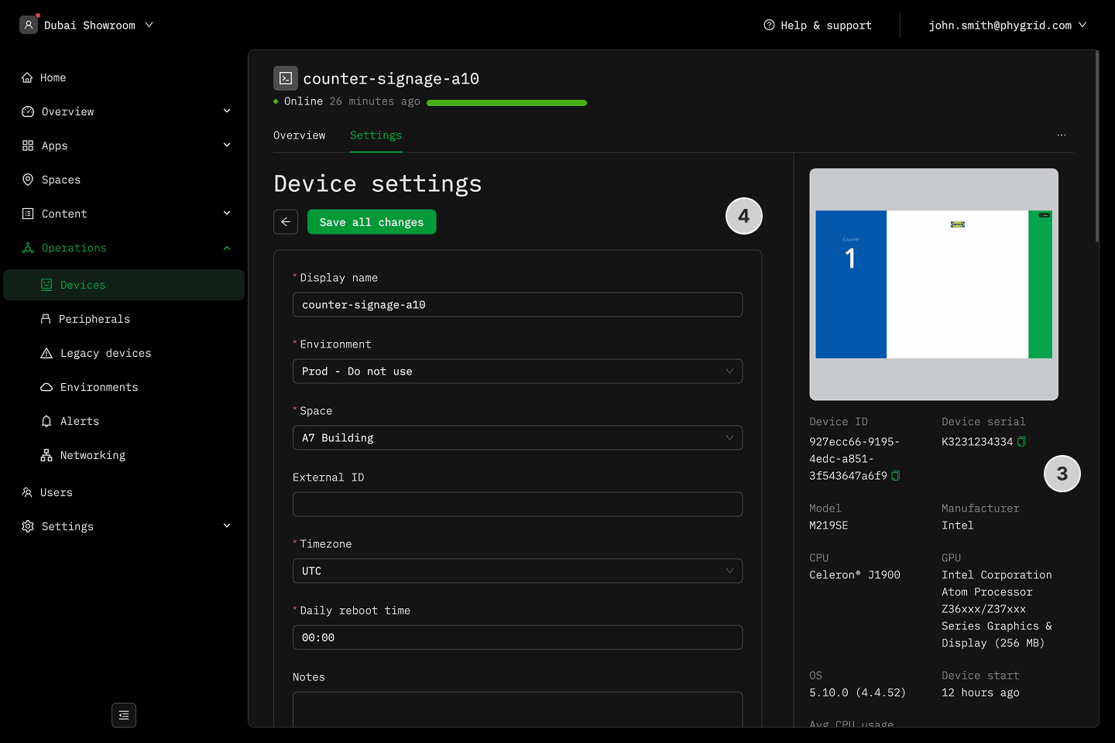Open the Space dropdown showing A7 Building
This screenshot has width=1115, height=743.
point(517,438)
